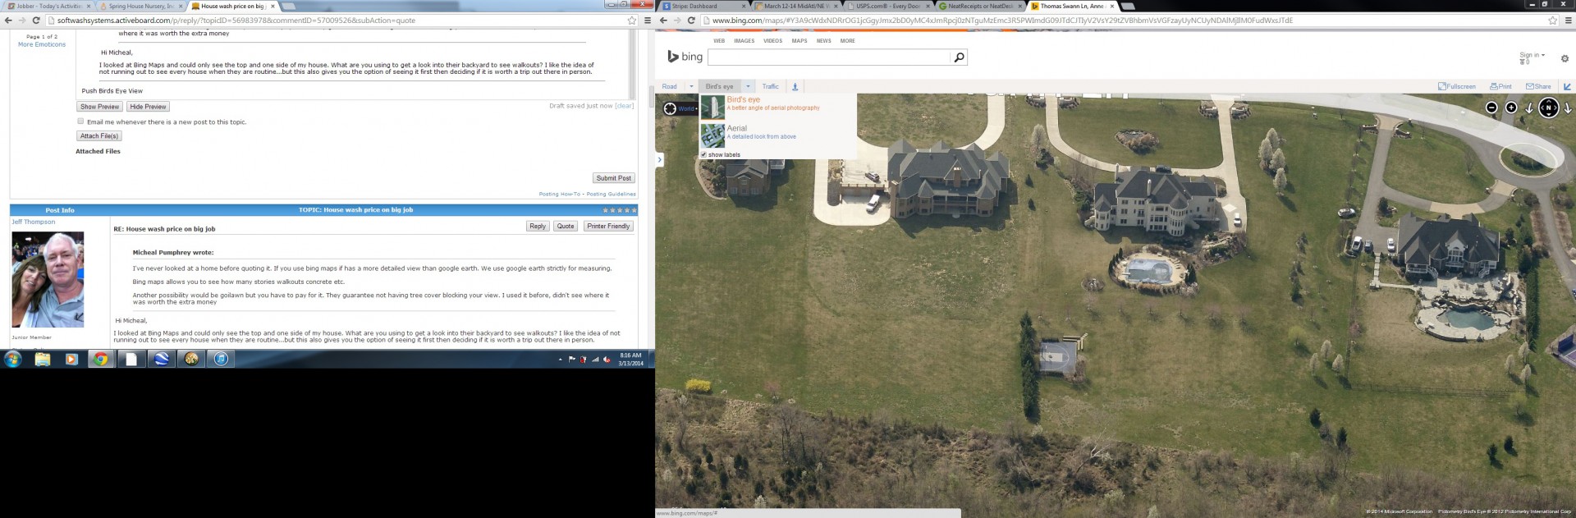Click the Bing search magnifier icon
This screenshot has height=518, width=1576.
[958, 57]
